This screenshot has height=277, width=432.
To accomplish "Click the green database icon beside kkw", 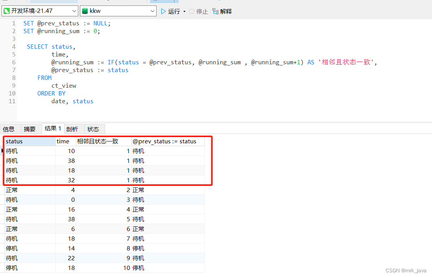I will (x=85, y=11).
